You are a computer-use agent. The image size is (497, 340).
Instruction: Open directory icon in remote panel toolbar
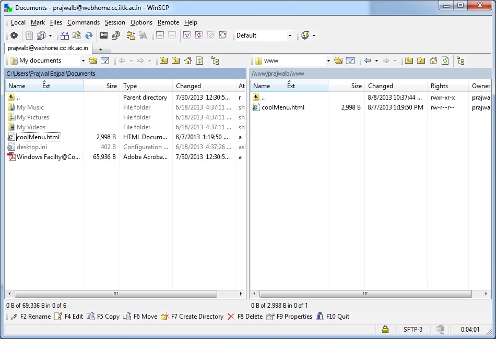click(338, 60)
